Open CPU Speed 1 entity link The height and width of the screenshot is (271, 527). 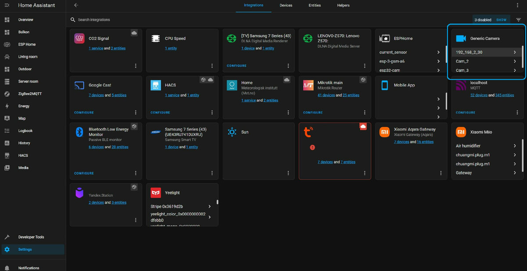tap(171, 48)
